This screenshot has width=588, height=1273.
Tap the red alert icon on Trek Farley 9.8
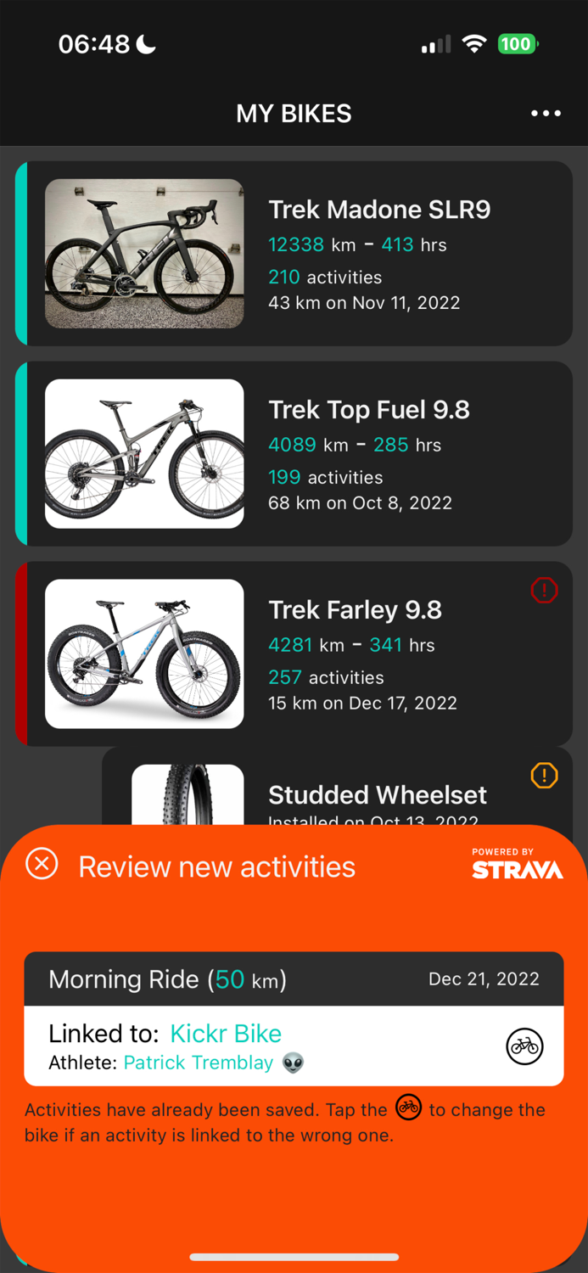pyautogui.click(x=544, y=590)
